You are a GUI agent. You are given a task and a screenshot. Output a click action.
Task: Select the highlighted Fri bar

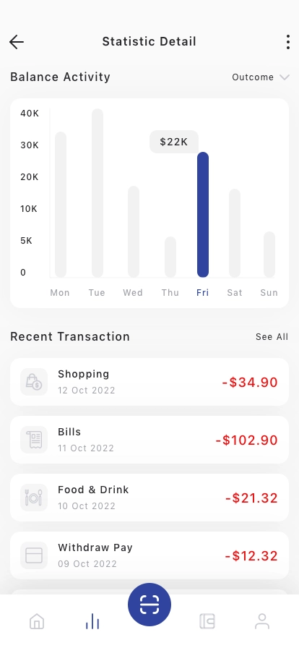(x=203, y=215)
